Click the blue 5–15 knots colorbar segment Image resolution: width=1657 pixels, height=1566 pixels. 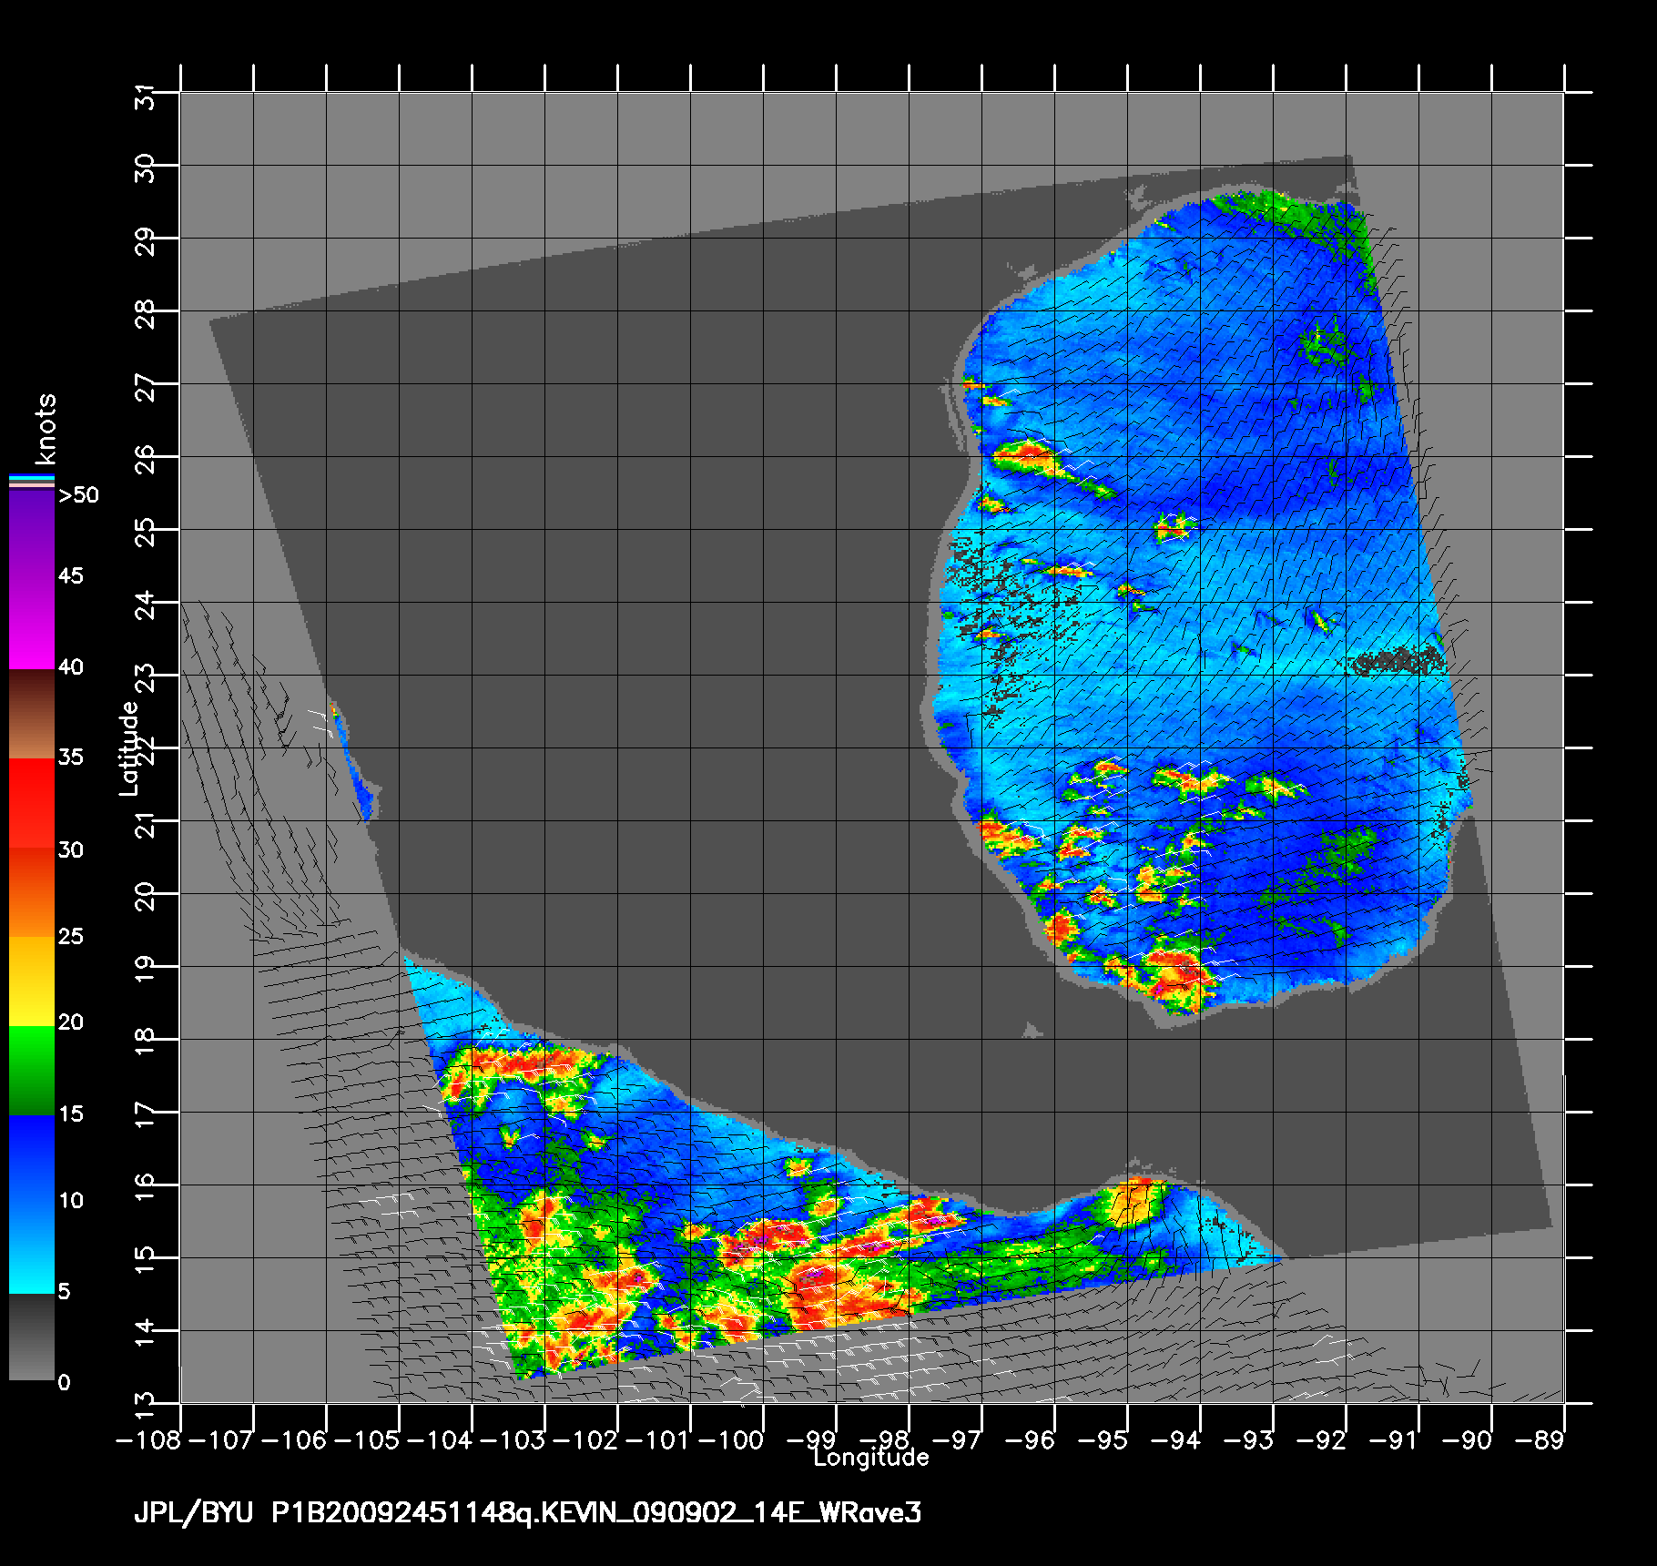(x=32, y=1204)
